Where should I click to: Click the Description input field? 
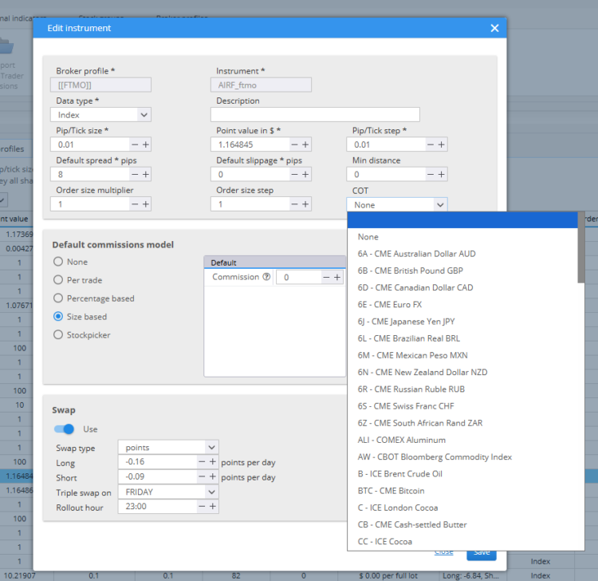[315, 114]
